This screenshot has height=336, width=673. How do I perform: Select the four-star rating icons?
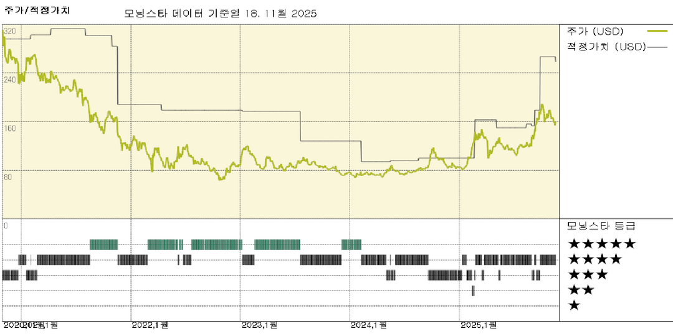pos(594,259)
